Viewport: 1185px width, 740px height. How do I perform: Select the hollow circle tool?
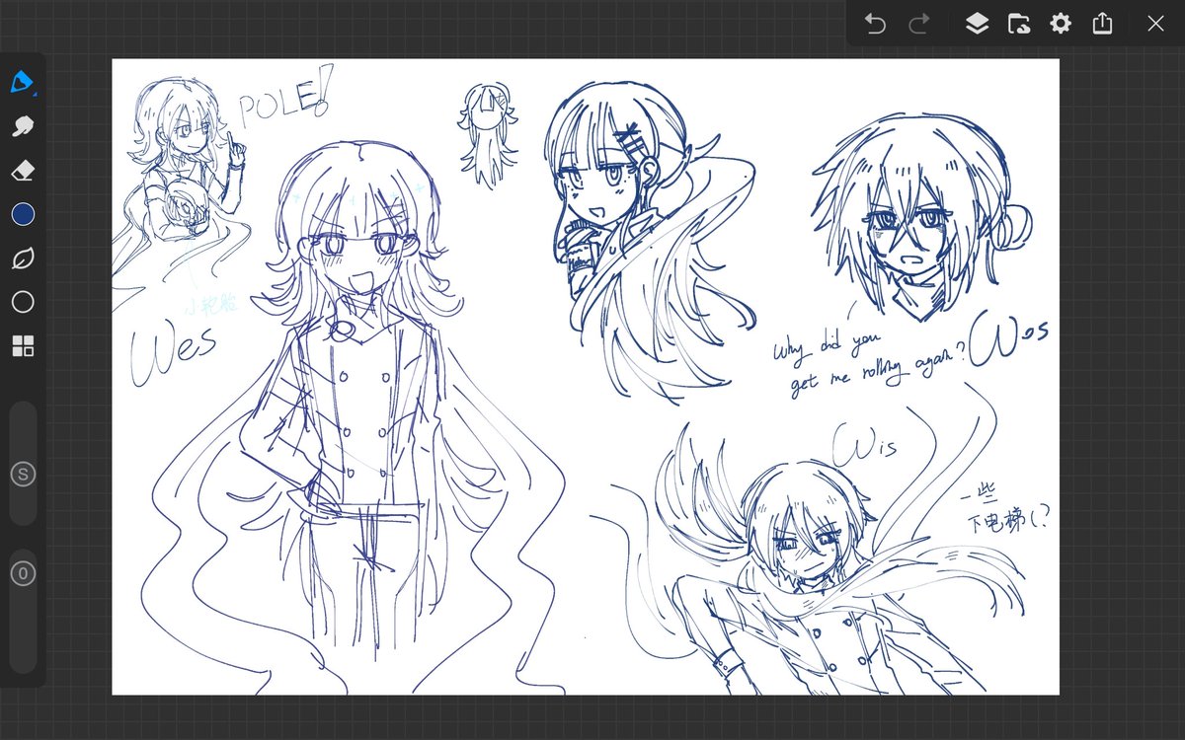(x=23, y=302)
